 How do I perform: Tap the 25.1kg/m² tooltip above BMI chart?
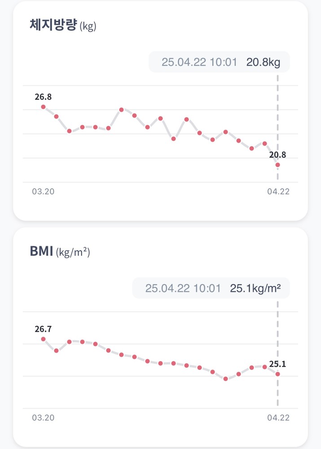[211, 288]
